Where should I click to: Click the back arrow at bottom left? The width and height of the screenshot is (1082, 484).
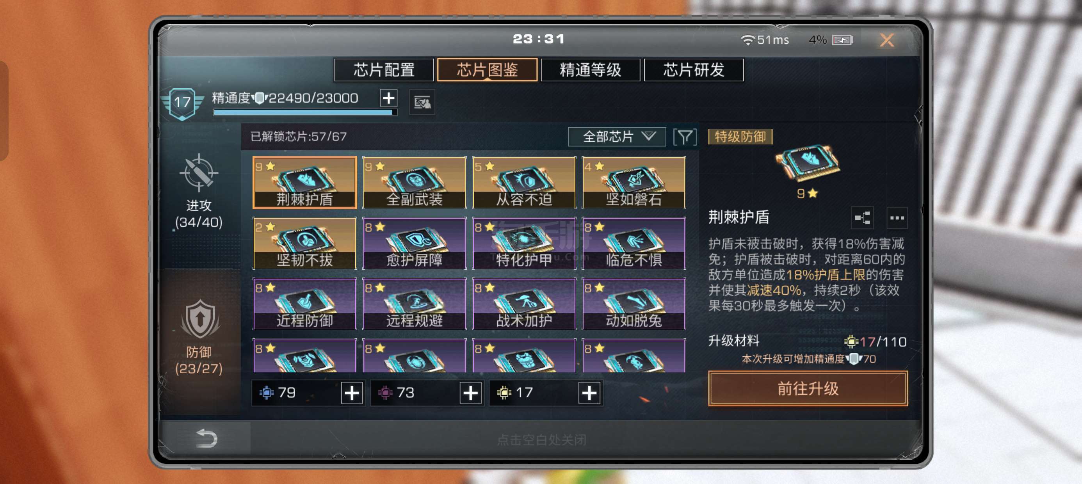point(206,438)
